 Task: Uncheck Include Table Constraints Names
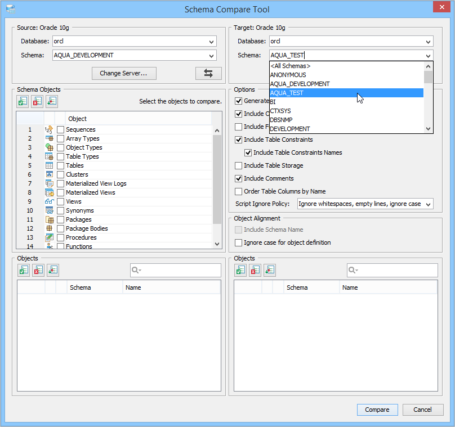[x=248, y=152]
